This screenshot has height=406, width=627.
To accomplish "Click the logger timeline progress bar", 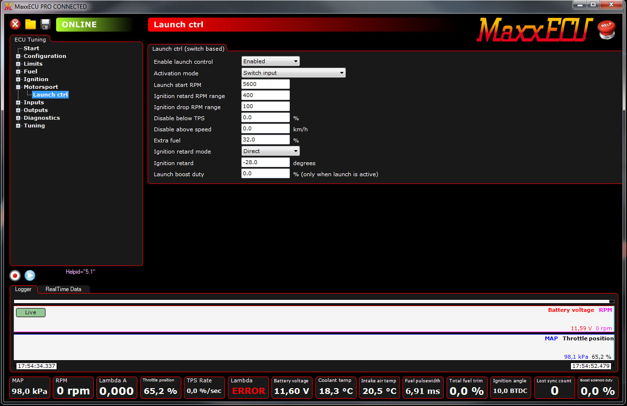I will click(314, 301).
